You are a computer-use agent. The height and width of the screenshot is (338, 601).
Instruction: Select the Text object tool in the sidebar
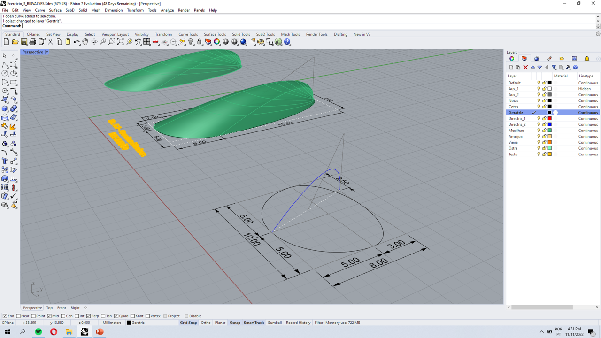5,161
